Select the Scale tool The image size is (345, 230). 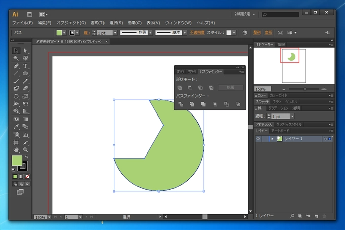pyautogui.click(x=25, y=96)
